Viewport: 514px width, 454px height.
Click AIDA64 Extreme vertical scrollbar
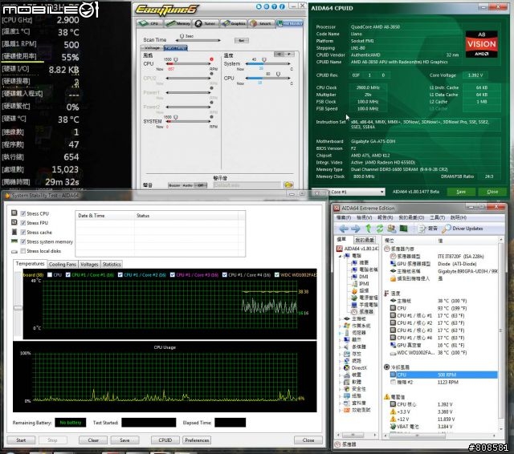coord(500,334)
